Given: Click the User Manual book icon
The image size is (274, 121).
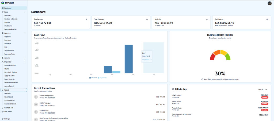Looking at the screenshot, I should [x=3, y=112].
